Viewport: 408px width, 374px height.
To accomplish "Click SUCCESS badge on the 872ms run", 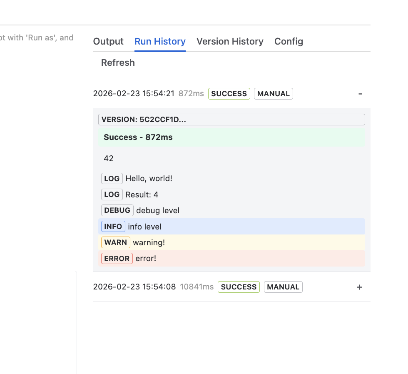I will (229, 94).
